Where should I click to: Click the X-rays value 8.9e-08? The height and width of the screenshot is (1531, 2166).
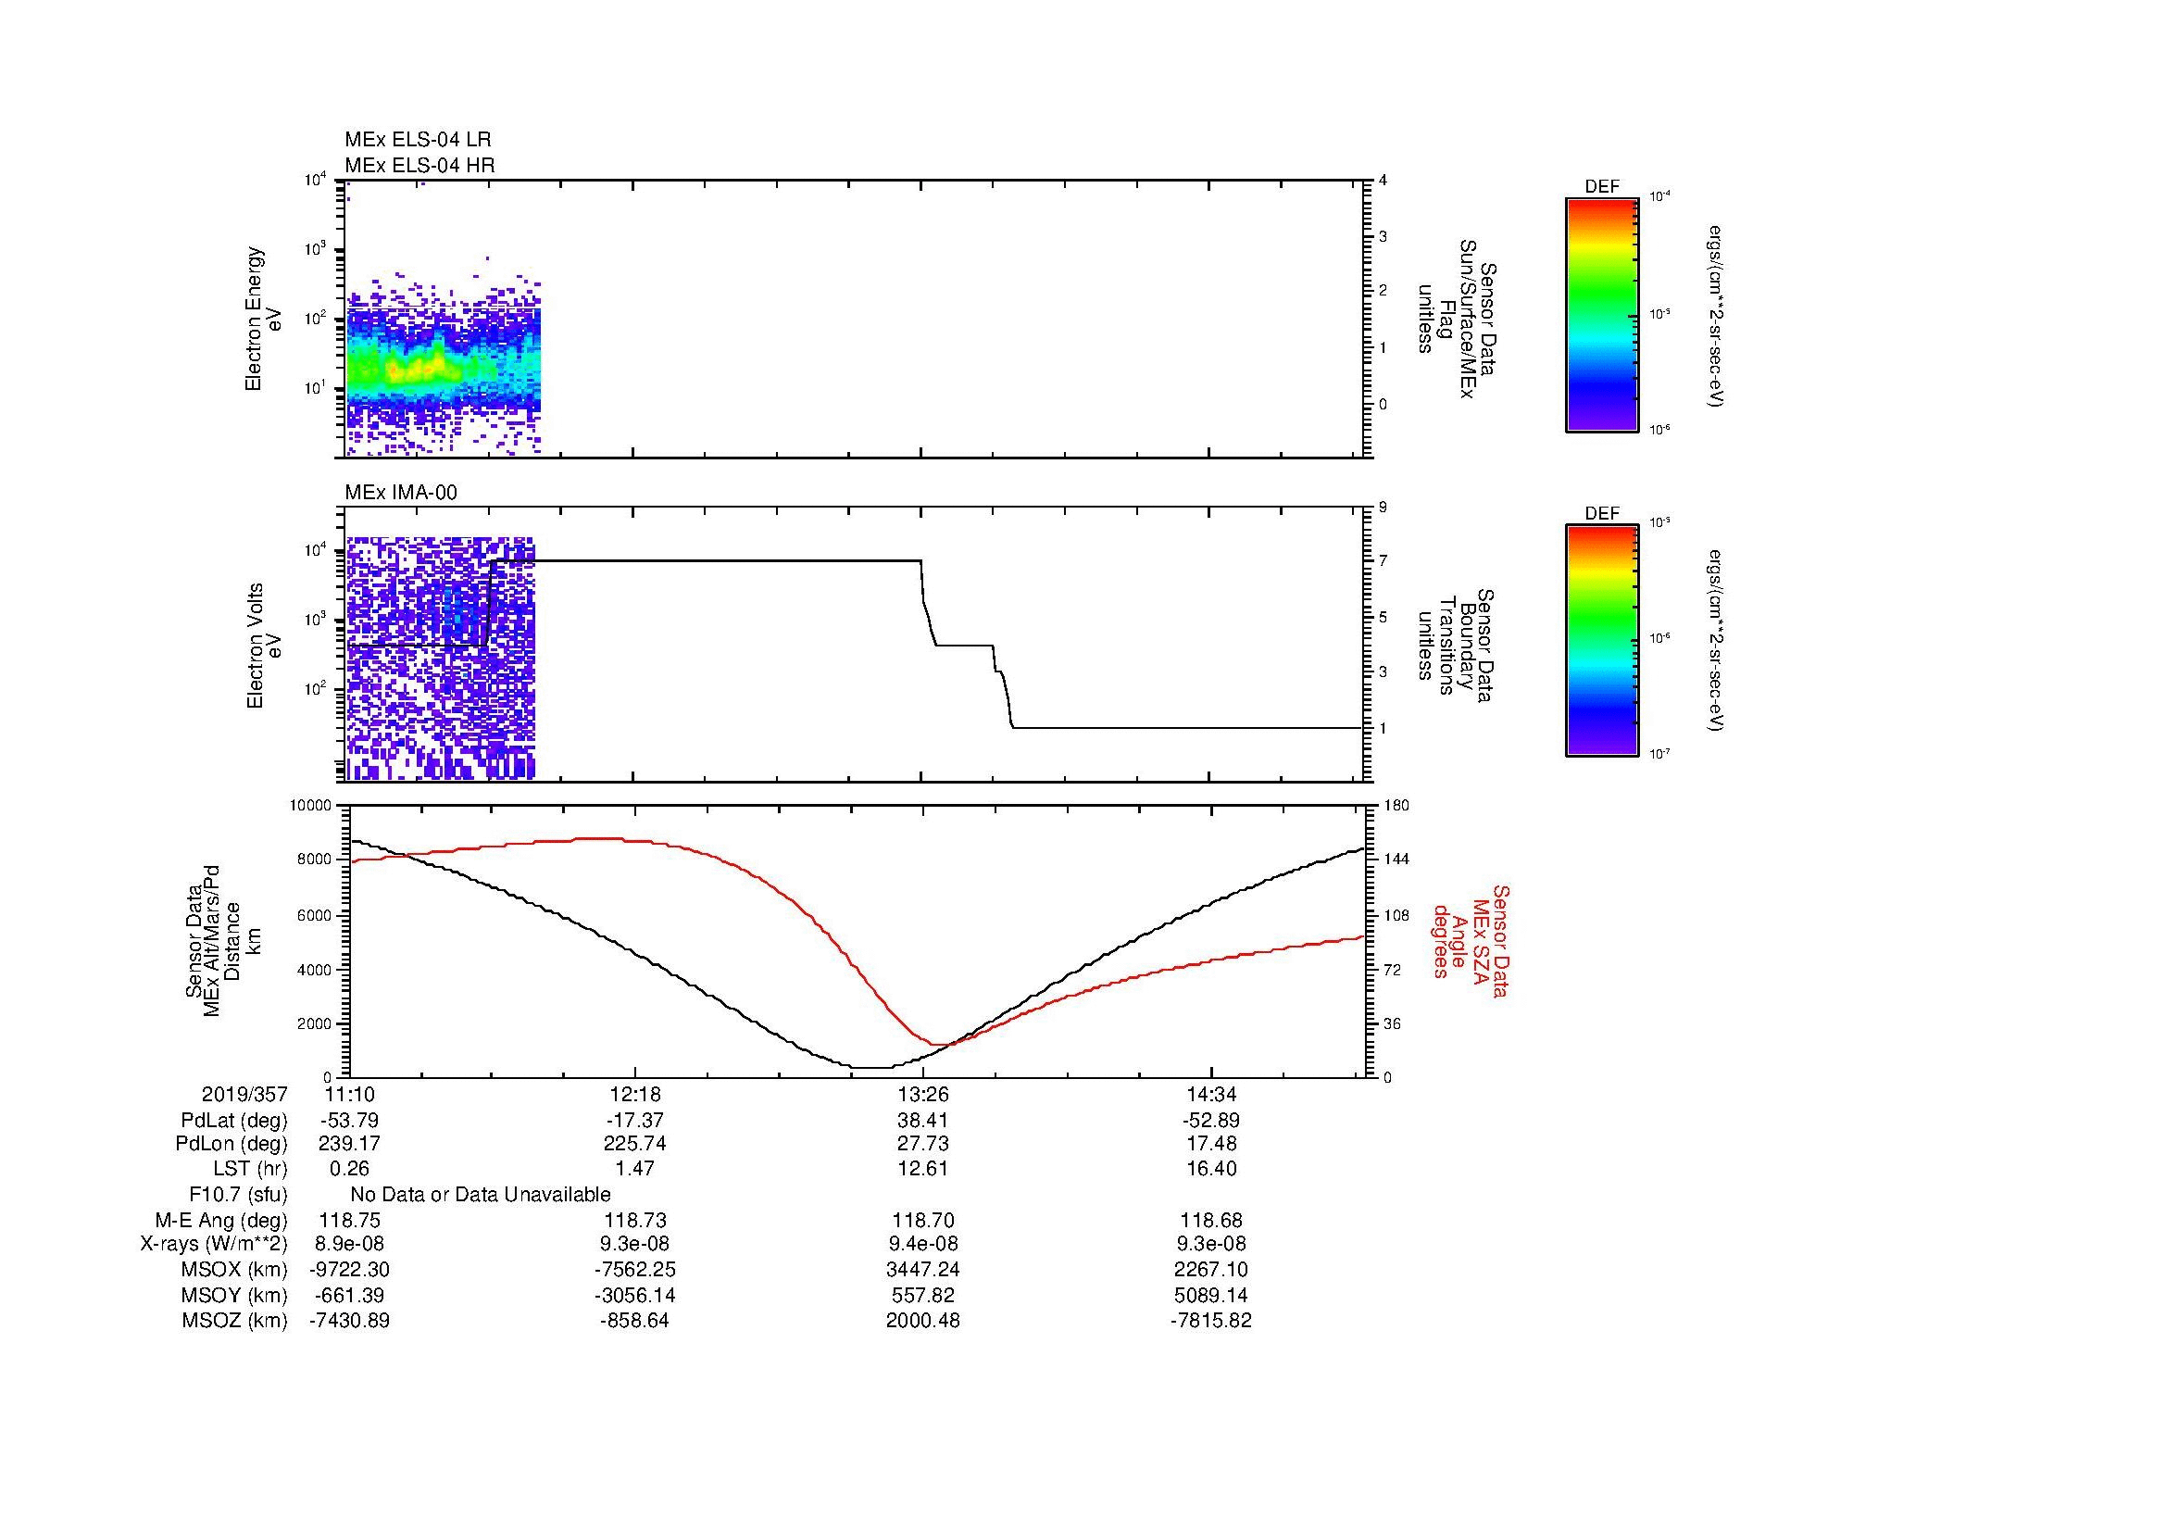tap(348, 1245)
